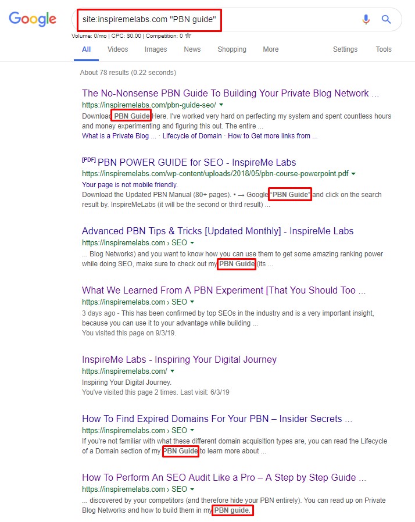Open What We Learned From A PBN Experiment result

coord(224,290)
